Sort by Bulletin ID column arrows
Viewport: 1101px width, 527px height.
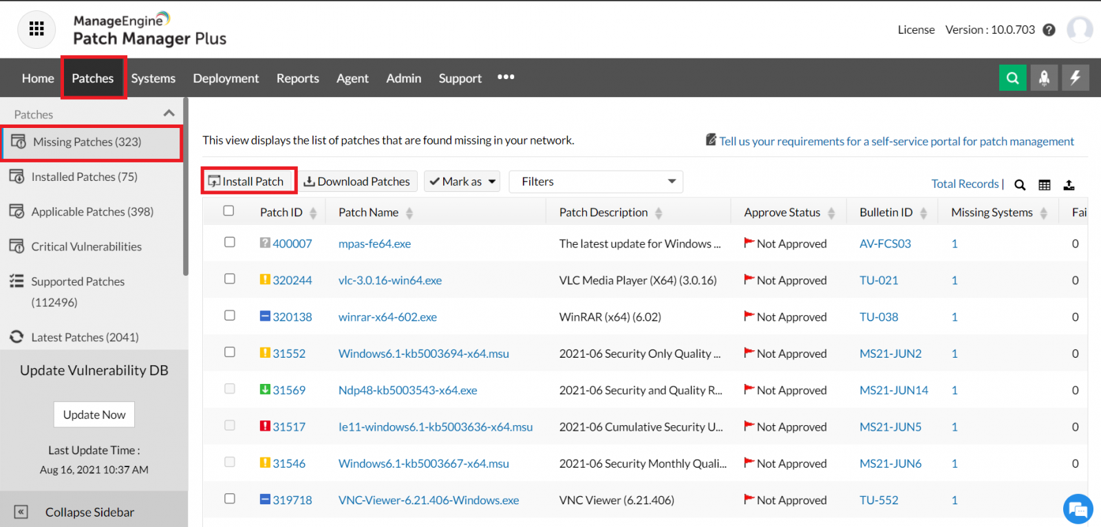click(x=923, y=213)
